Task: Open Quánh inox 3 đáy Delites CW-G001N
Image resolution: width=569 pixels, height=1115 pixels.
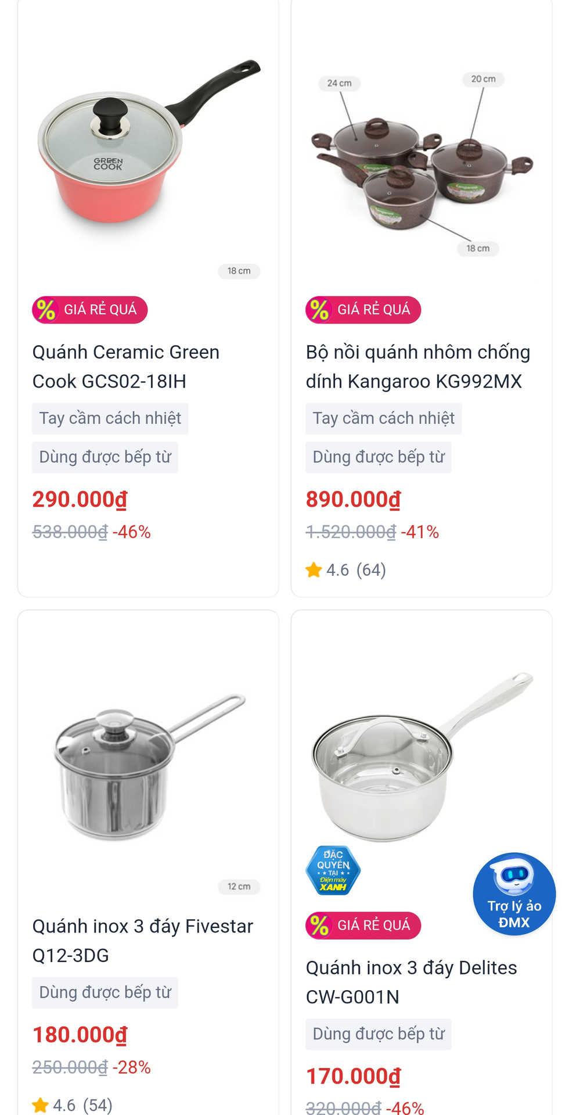Action: (x=411, y=982)
